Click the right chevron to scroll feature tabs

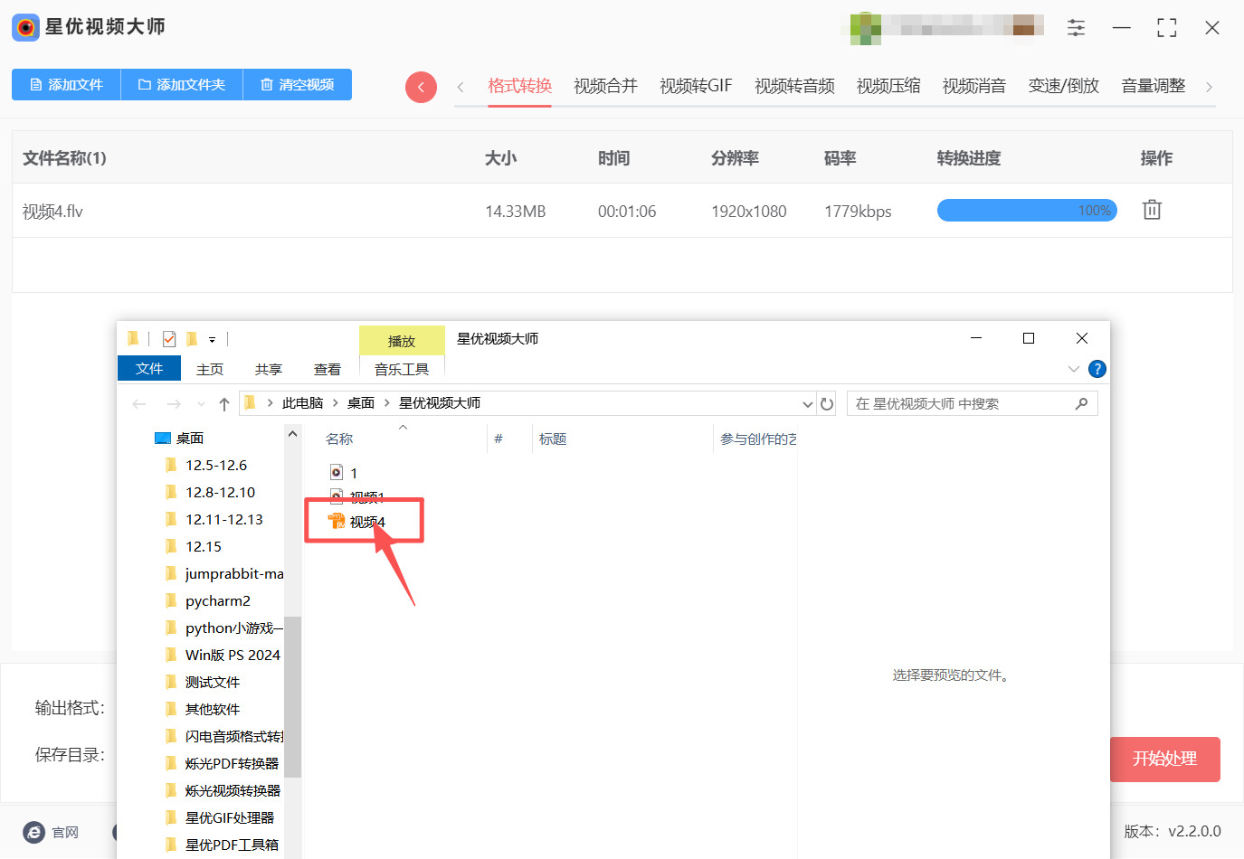pyautogui.click(x=1210, y=85)
